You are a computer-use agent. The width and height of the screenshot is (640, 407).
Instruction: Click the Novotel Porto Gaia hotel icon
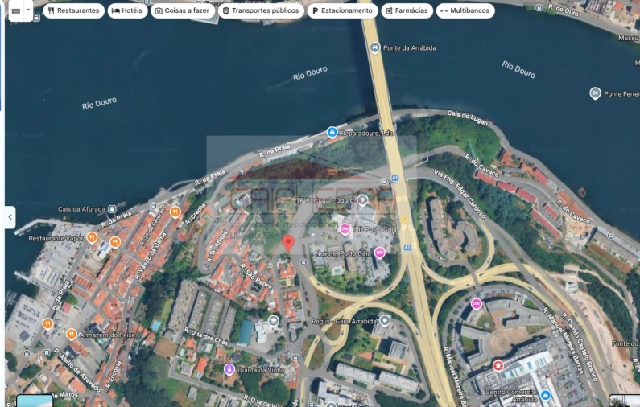pyautogui.click(x=380, y=253)
